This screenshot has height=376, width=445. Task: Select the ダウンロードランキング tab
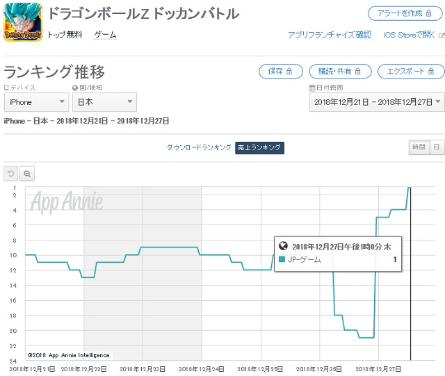(198, 147)
